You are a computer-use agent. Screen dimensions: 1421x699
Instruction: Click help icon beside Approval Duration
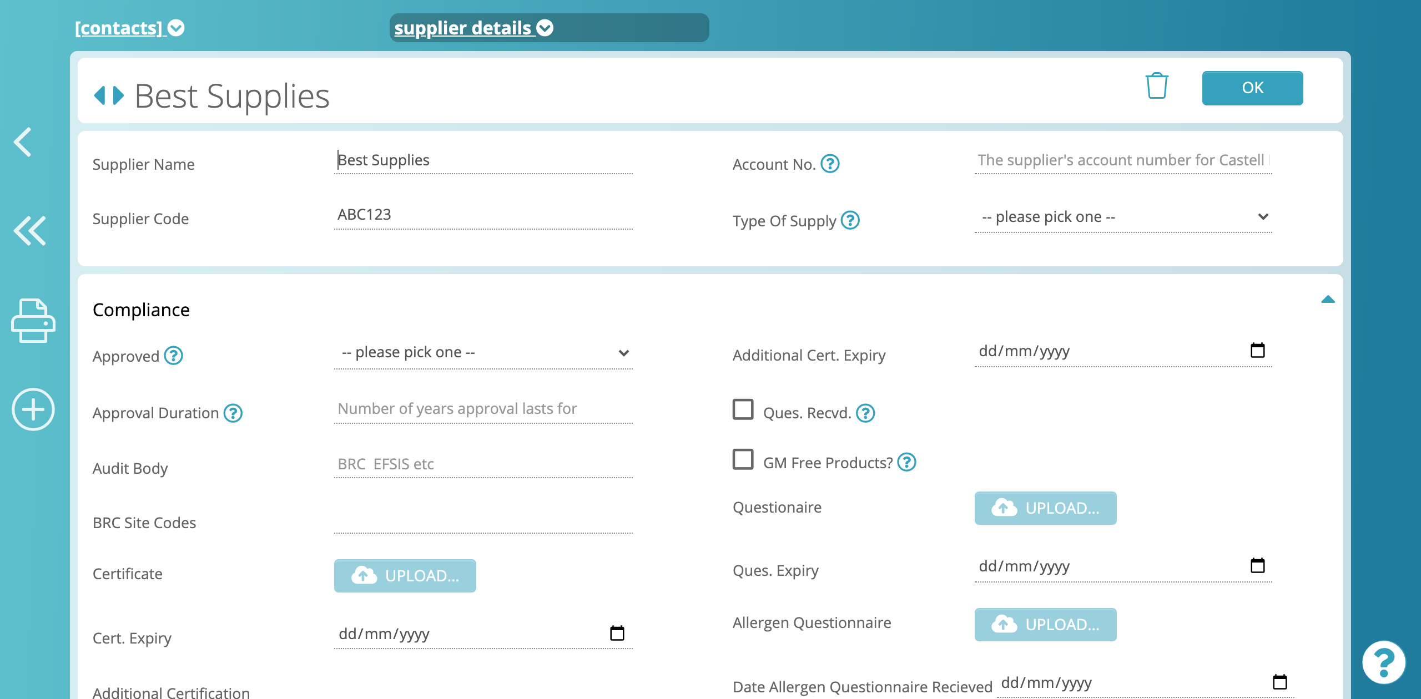point(233,413)
